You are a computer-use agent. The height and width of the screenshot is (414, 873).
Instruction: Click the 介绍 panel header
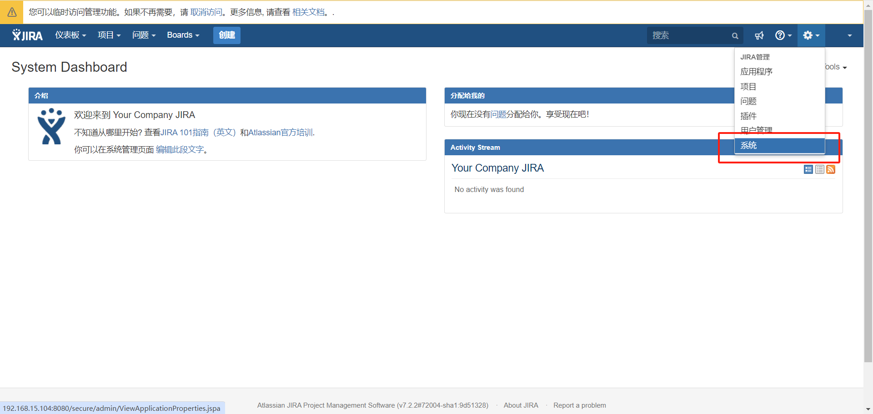227,96
